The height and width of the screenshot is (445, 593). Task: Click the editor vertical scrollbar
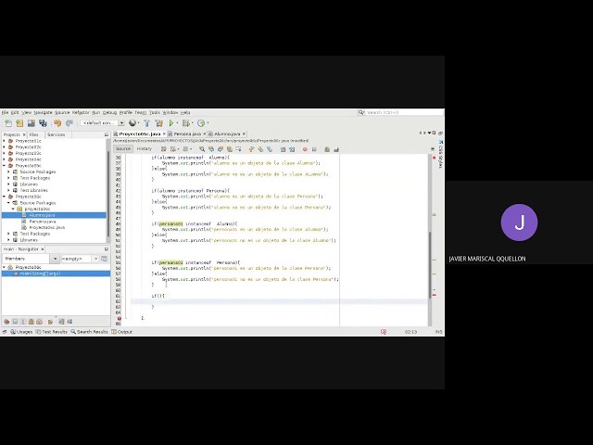click(x=430, y=265)
